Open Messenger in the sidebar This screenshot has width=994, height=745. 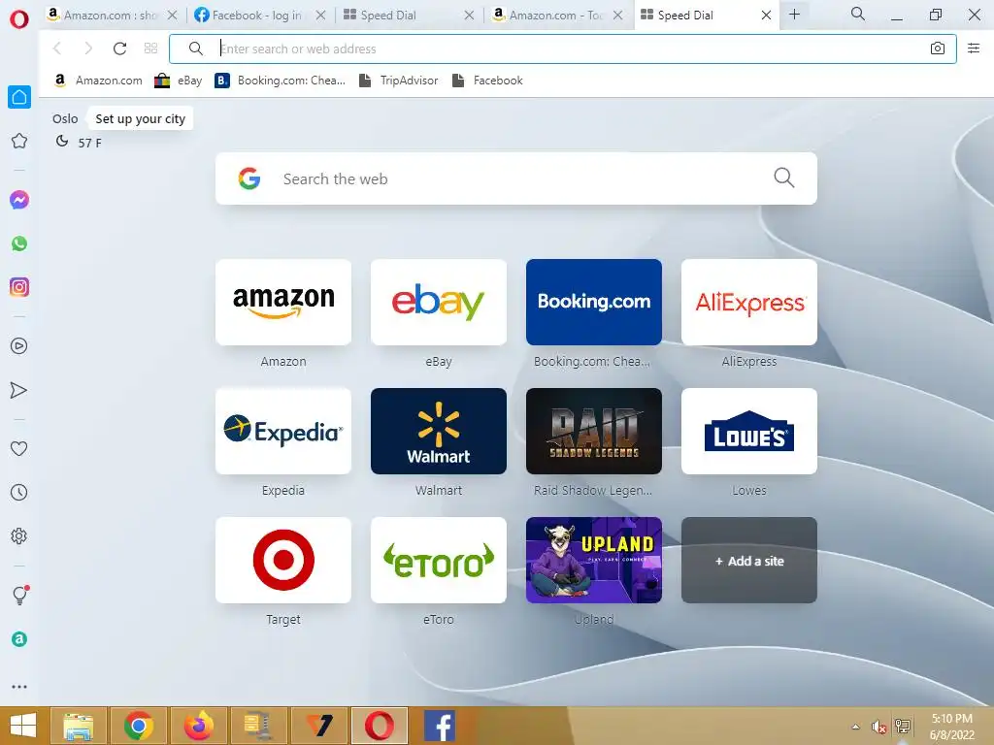19,200
